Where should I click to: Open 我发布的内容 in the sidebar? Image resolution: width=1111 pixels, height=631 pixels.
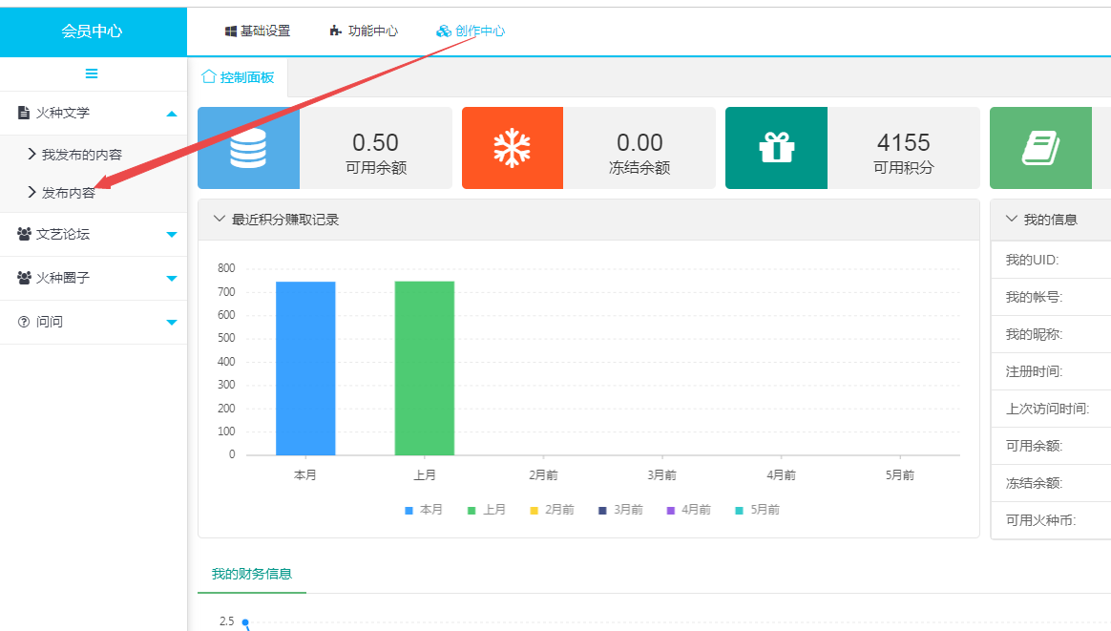[81, 154]
